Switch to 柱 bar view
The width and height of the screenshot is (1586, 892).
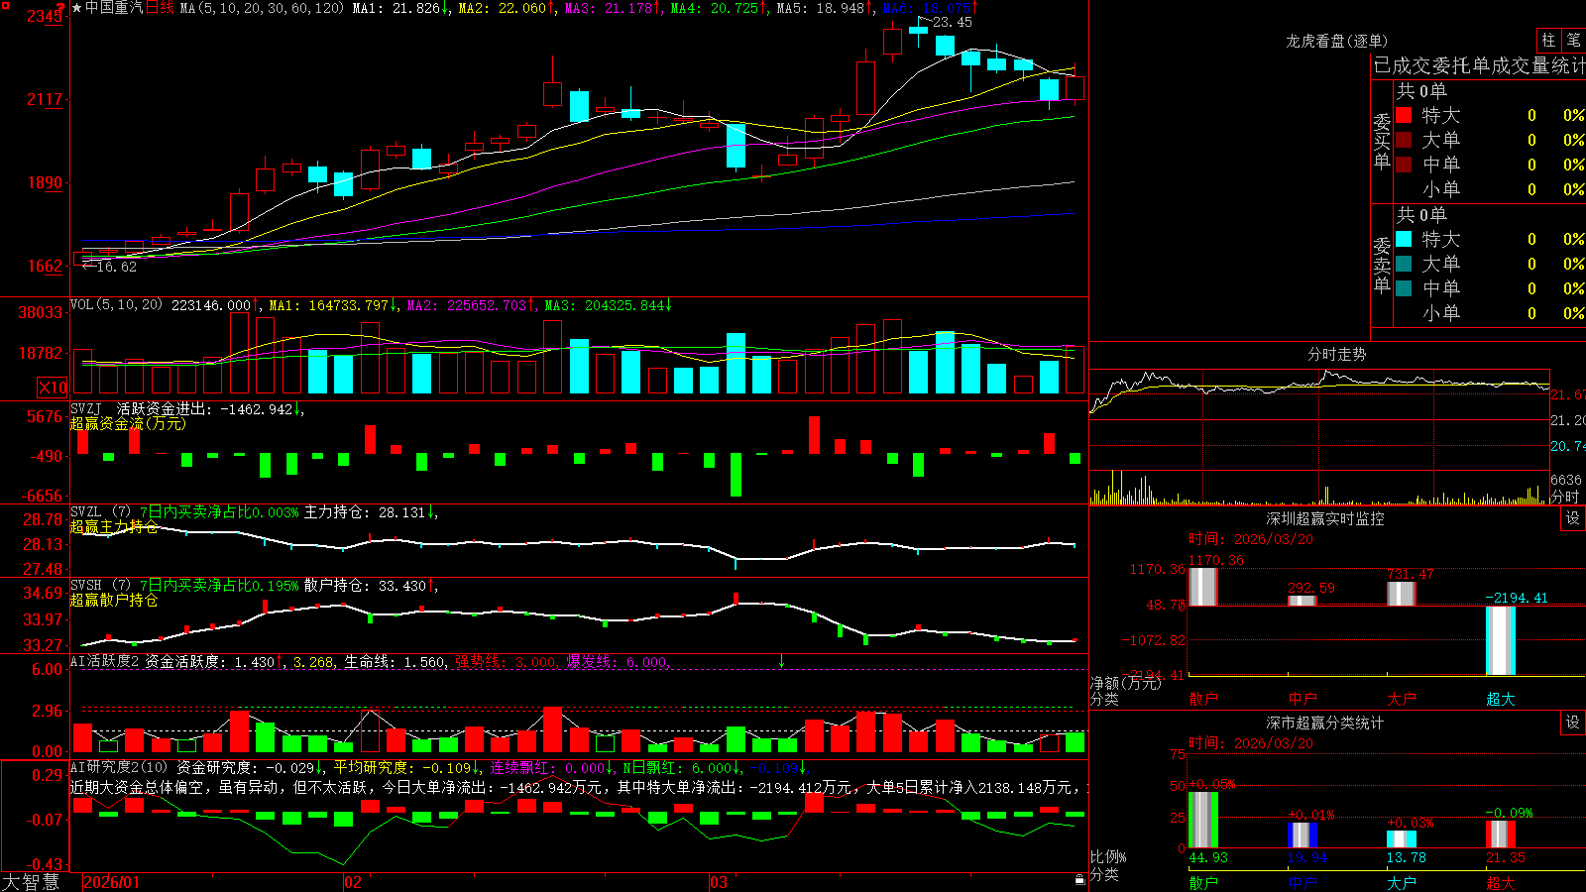1548,40
